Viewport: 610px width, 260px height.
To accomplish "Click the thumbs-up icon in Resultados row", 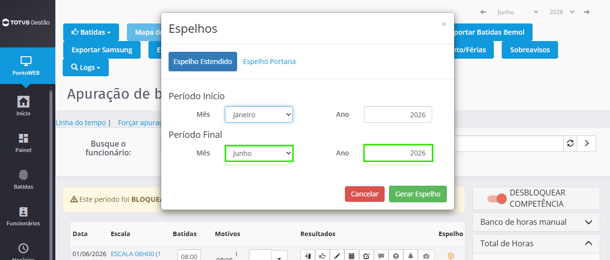I will tap(322, 256).
